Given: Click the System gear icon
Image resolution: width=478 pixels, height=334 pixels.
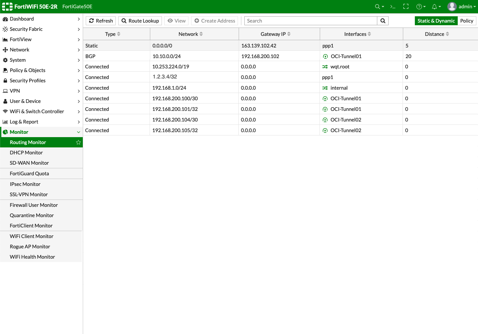Looking at the screenshot, I should [5, 60].
